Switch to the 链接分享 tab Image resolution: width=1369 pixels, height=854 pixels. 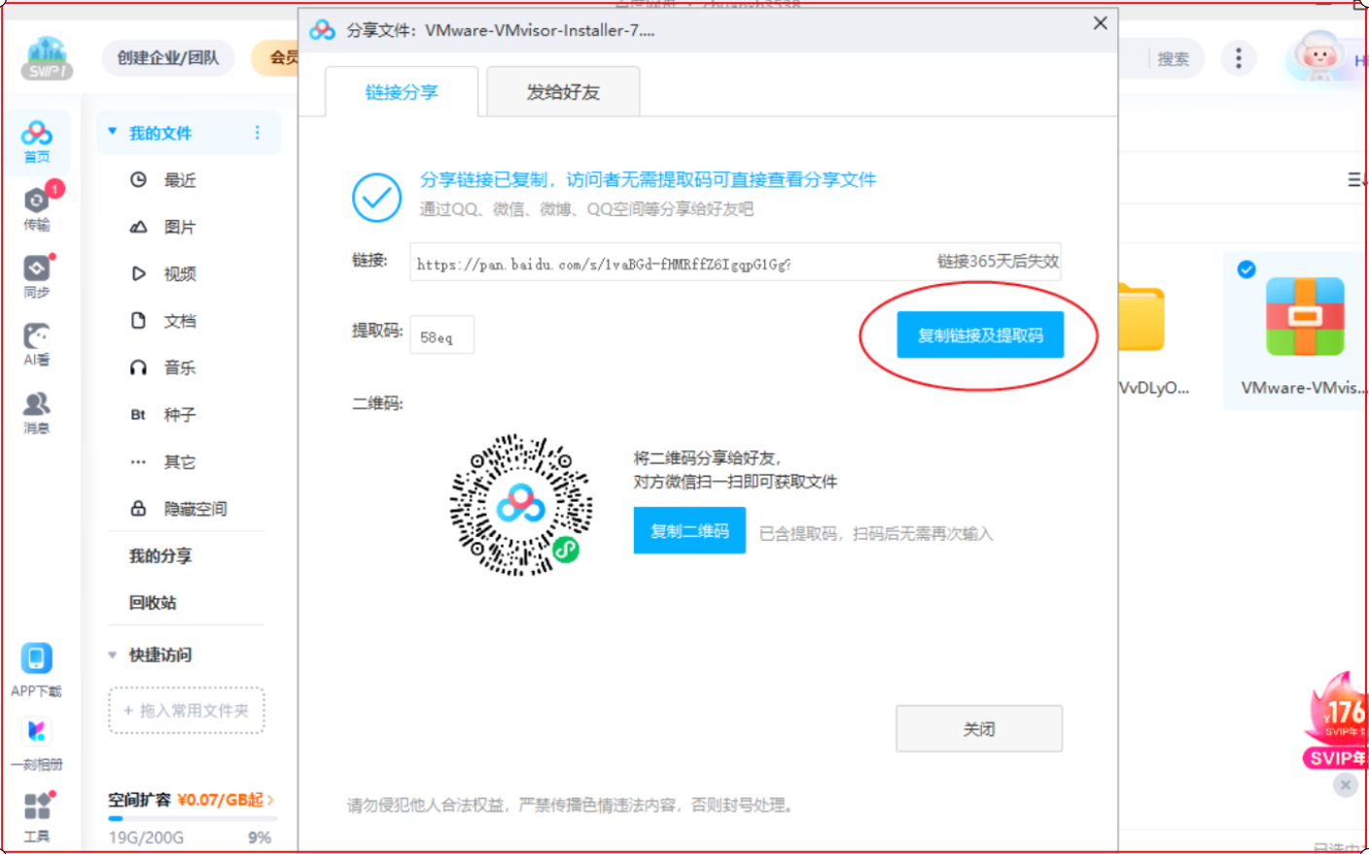(402, 92)
